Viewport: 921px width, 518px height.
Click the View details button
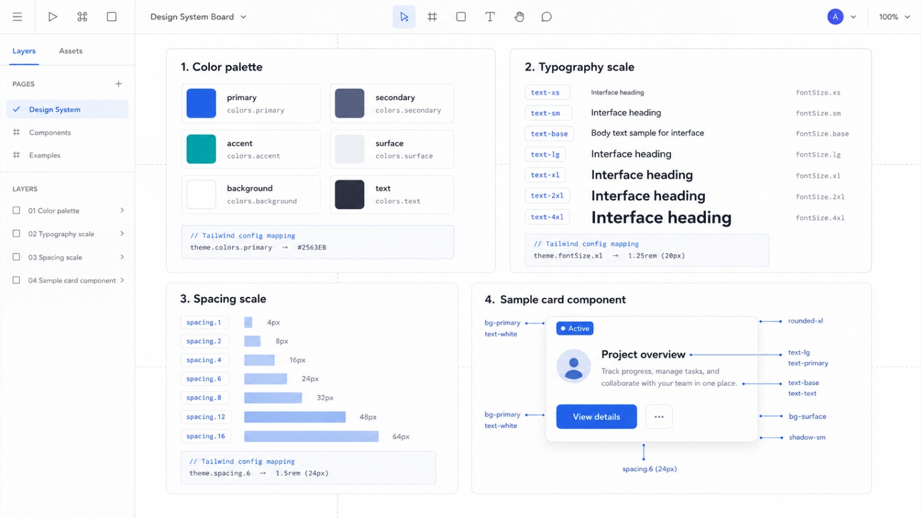pos(596,416)
